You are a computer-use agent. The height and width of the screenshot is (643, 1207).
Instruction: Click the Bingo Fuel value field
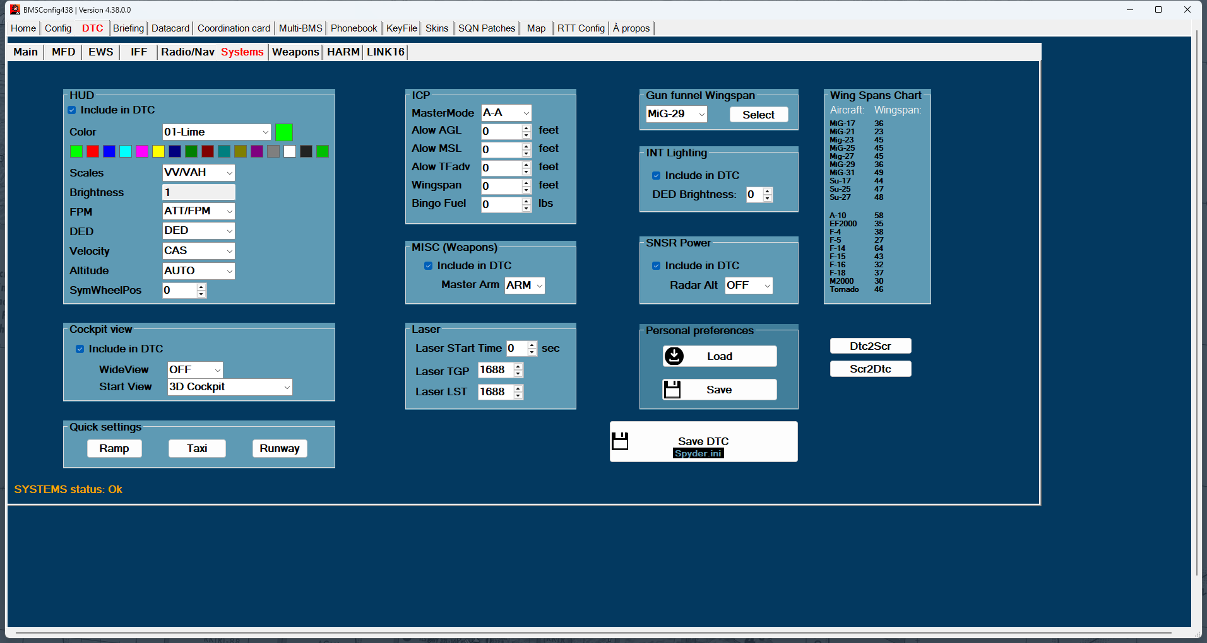click(502, 204)
